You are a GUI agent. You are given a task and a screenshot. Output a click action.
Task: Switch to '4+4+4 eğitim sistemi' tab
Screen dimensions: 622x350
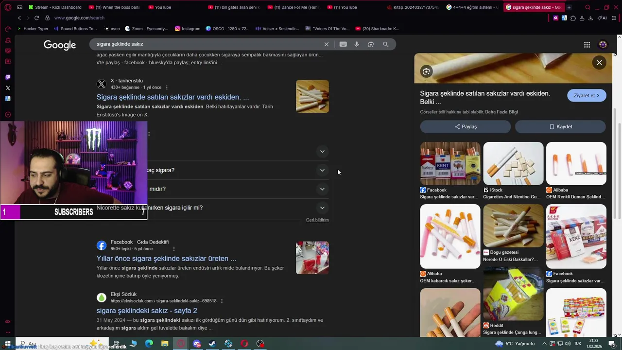[472, 7]
